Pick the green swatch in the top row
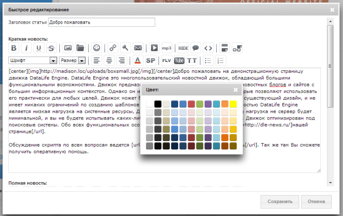Image resolution: width=343 pixels, height=216 pixels. [200, 104]
